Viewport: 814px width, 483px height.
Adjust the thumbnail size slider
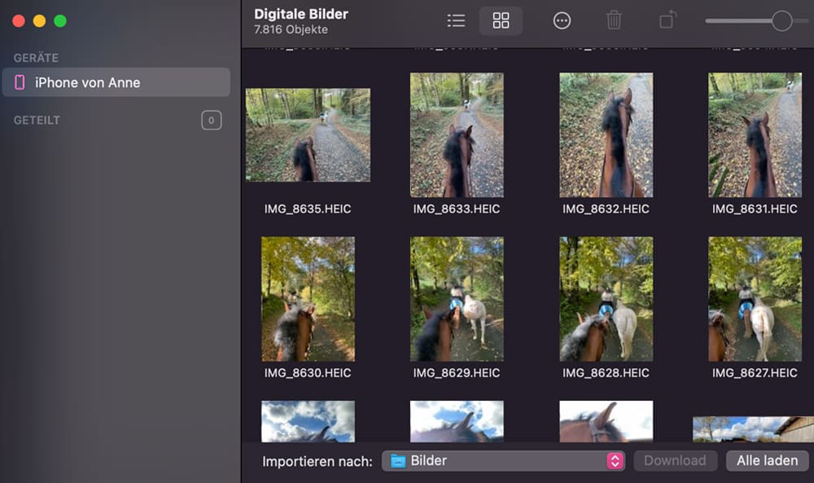(781, 21)
